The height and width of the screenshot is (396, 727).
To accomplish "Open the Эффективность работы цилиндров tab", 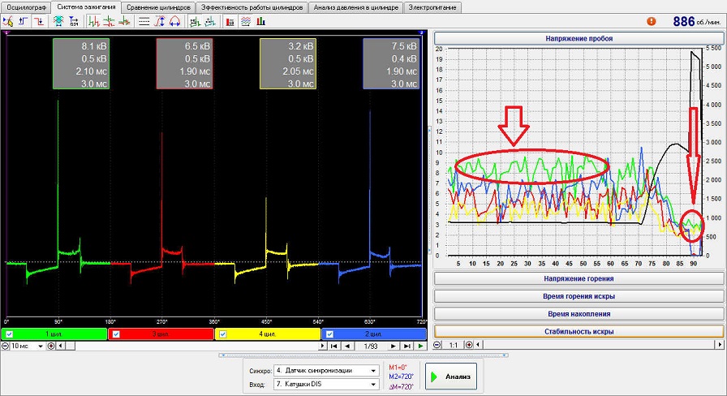I will click(x=252, y=7).
